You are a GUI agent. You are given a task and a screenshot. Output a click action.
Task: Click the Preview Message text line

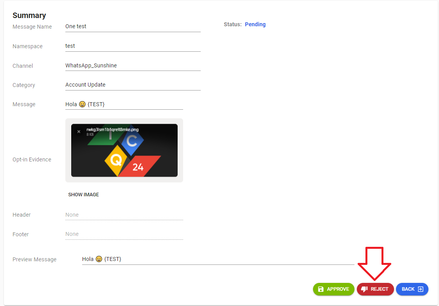(218, 259)
